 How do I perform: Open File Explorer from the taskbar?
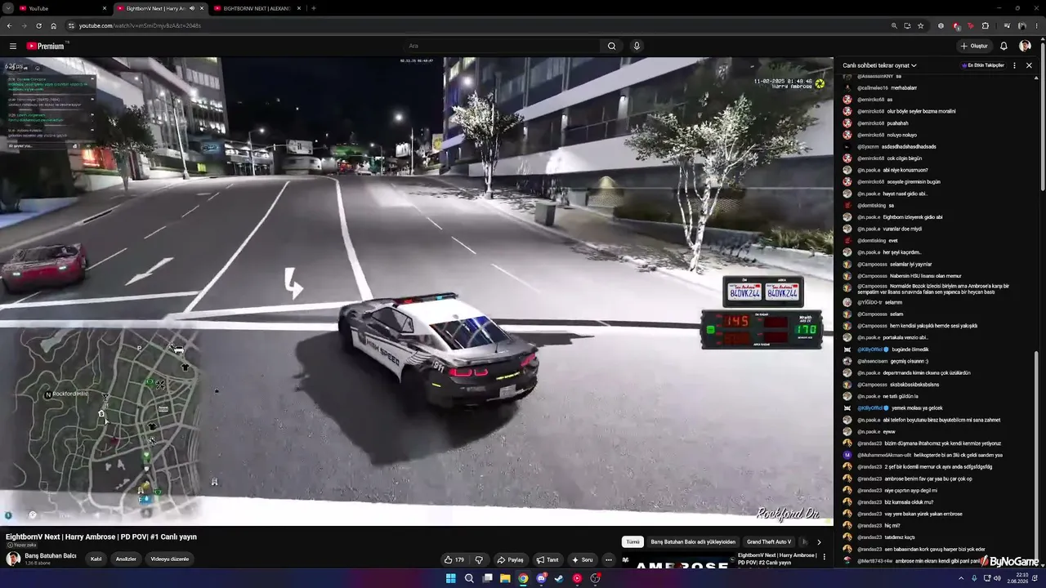[x=505, y=578]
